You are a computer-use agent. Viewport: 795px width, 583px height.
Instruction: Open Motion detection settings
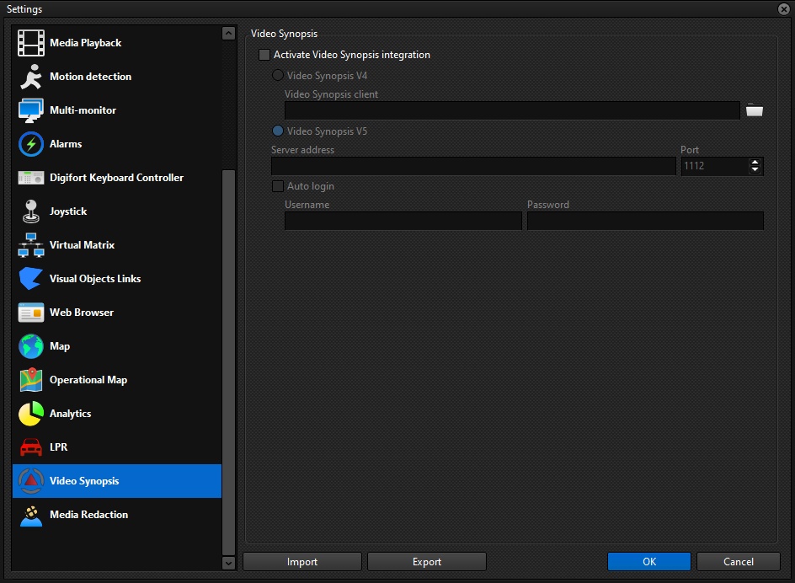[x=116, y=77]
